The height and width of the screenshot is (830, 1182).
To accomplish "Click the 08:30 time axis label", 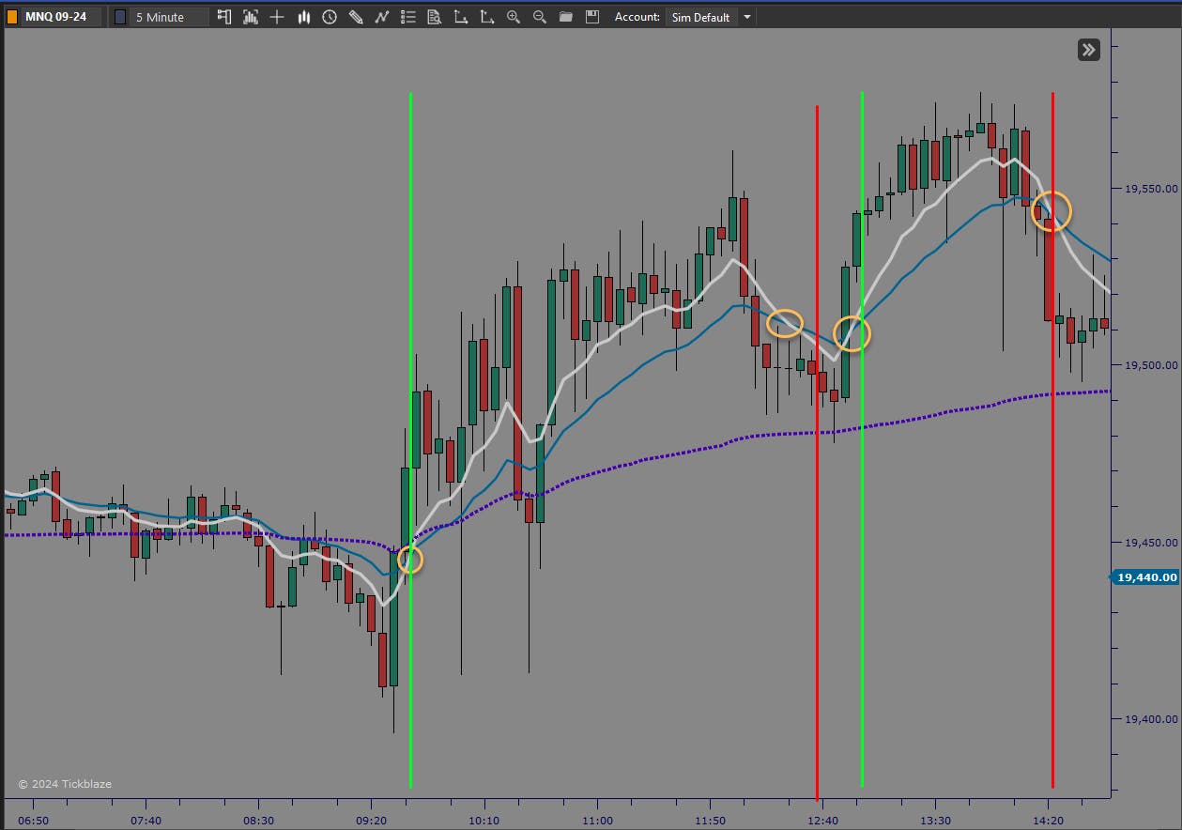I will coord(259,820).
